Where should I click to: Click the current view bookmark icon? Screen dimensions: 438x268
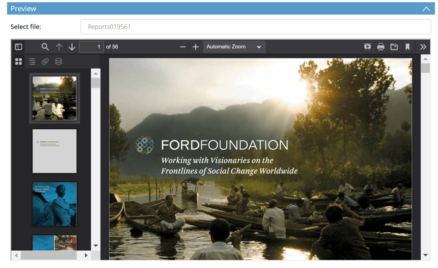[x=408, y=47]
